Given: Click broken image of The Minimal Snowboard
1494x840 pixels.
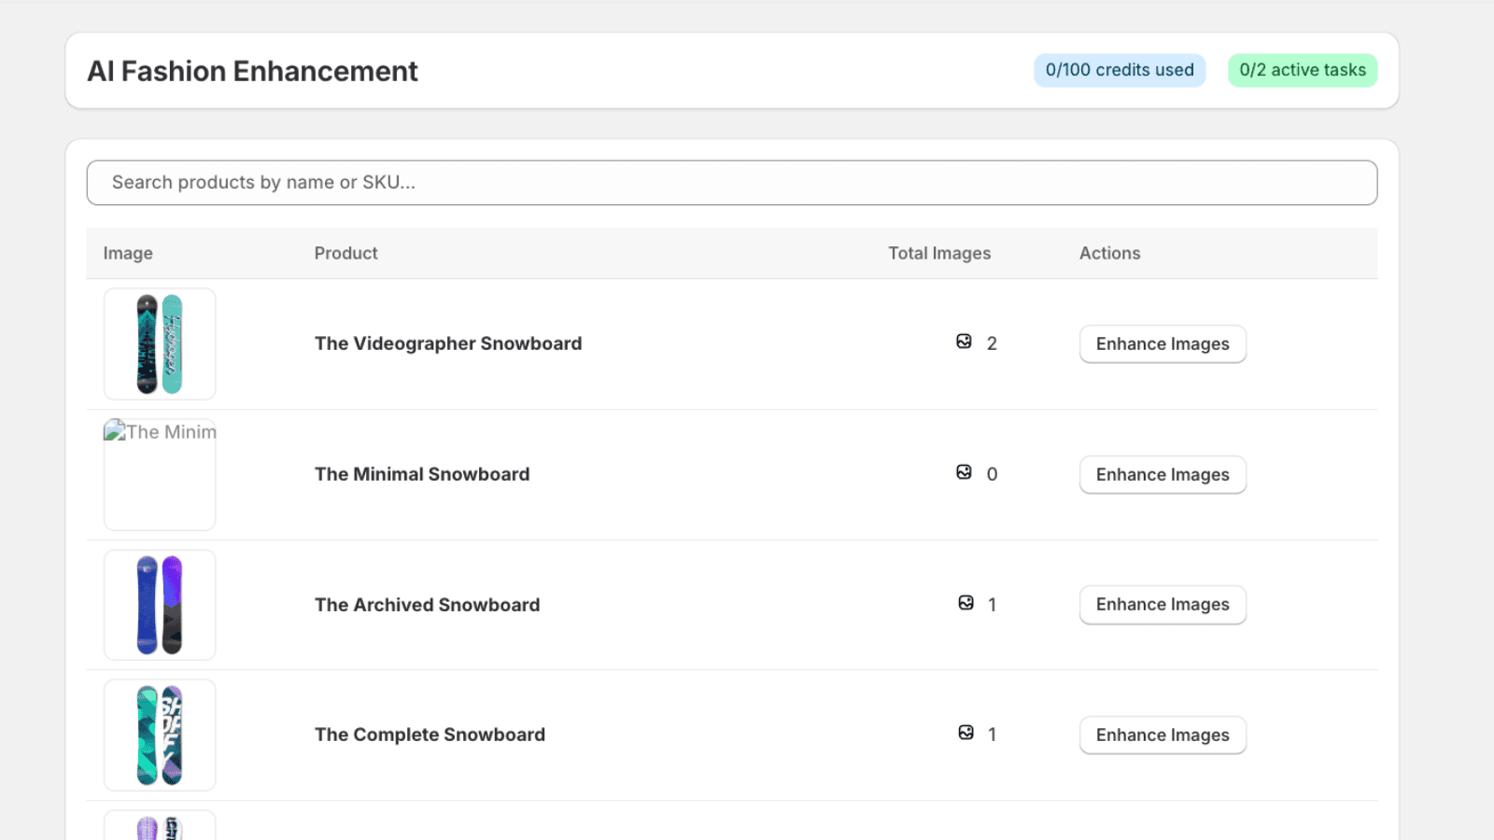Looking at the screenshot, I should tap(160, 474).
